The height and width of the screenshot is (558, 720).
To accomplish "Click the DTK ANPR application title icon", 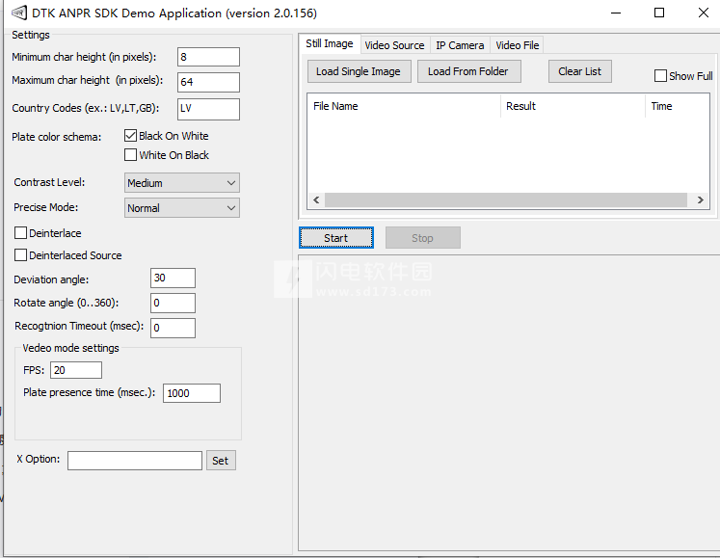I will [x=19, y=13].
